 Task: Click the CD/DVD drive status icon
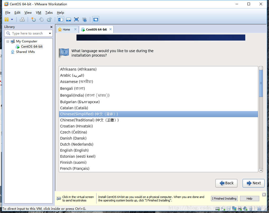point(223,209)
